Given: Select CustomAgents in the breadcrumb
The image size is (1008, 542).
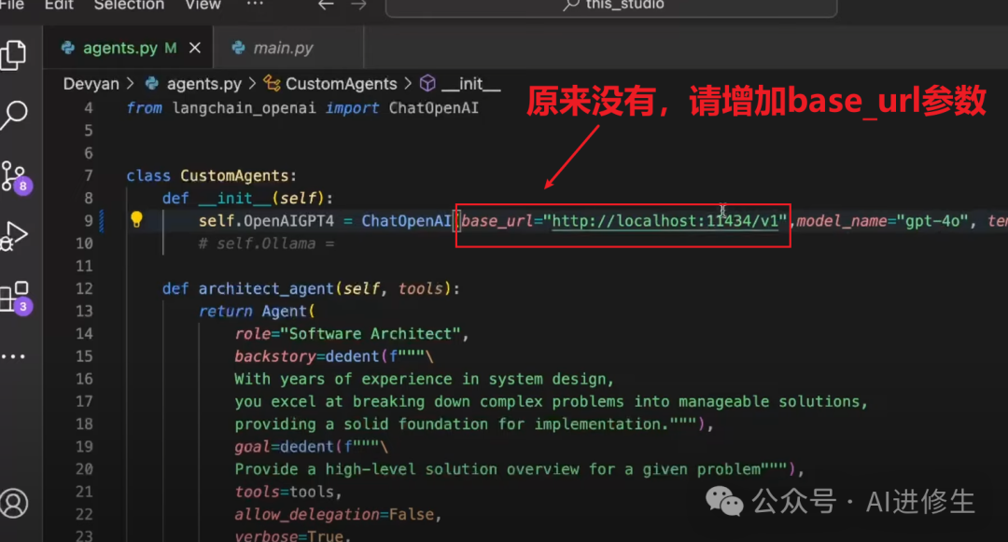Looking at the screenshot, I should pyautogui.click(x=342, y=83).
